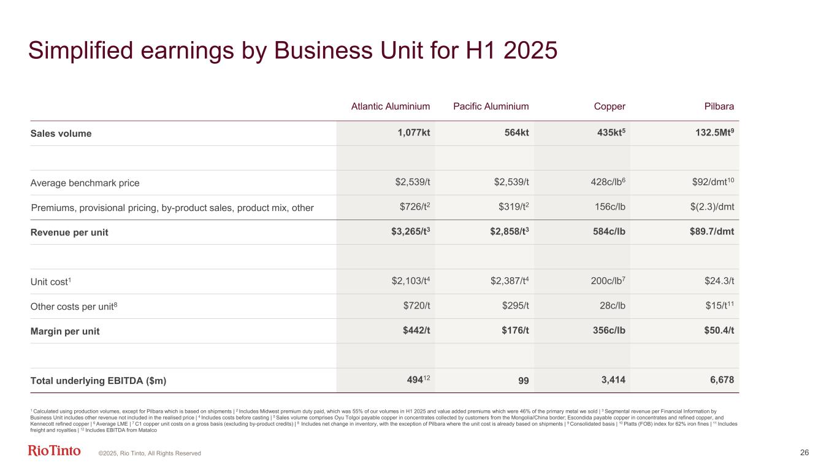Select the Copper column header
The image size is (837, 471).
(610, 106)
